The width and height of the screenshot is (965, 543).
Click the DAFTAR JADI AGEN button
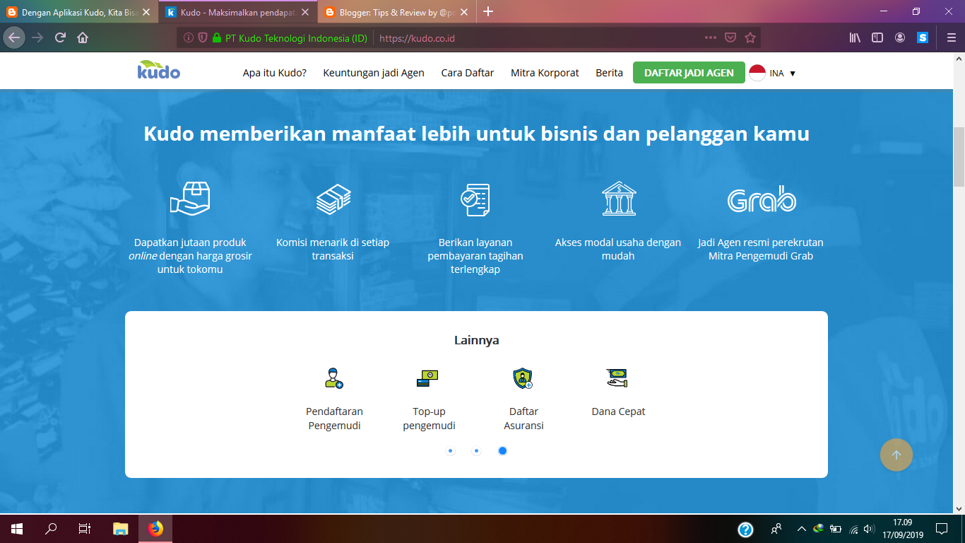pos(689,72)
